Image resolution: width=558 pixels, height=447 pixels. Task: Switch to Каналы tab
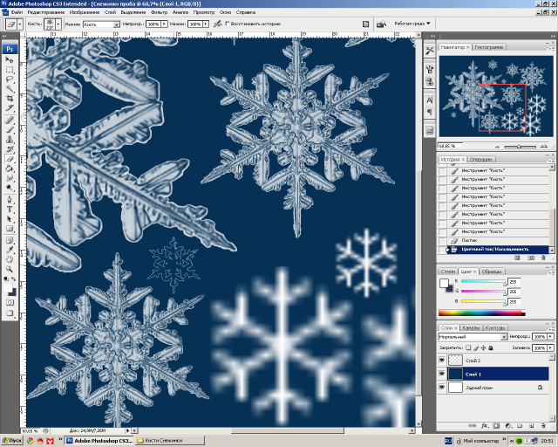coord(471,327)
